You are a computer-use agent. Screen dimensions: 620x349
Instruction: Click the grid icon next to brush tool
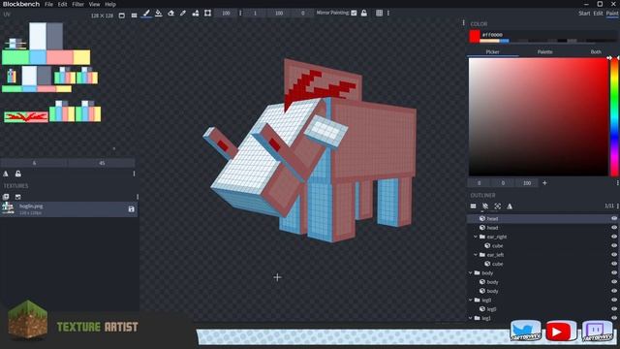pyautogui.click(x=134, y=16)
